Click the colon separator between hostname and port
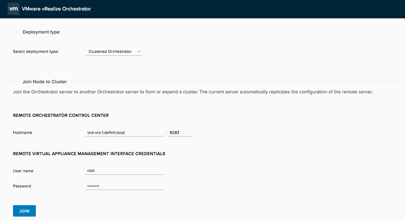Viewport: 405px width, 221px height. click(x=166, y=133)
